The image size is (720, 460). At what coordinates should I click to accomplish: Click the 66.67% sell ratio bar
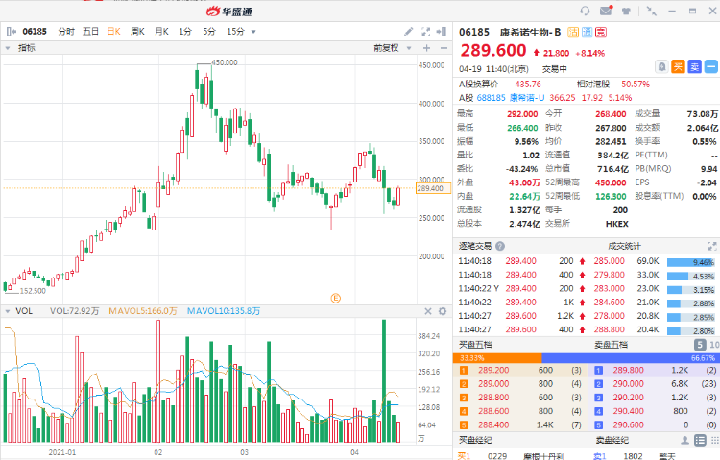631,358
